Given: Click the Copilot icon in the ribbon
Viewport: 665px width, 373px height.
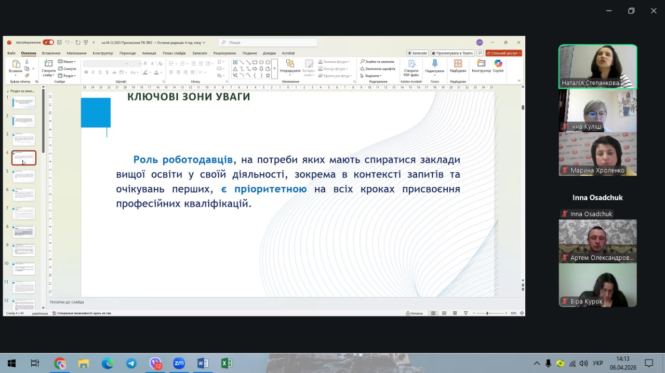Looking at the screenshot, I should [498, 65].
